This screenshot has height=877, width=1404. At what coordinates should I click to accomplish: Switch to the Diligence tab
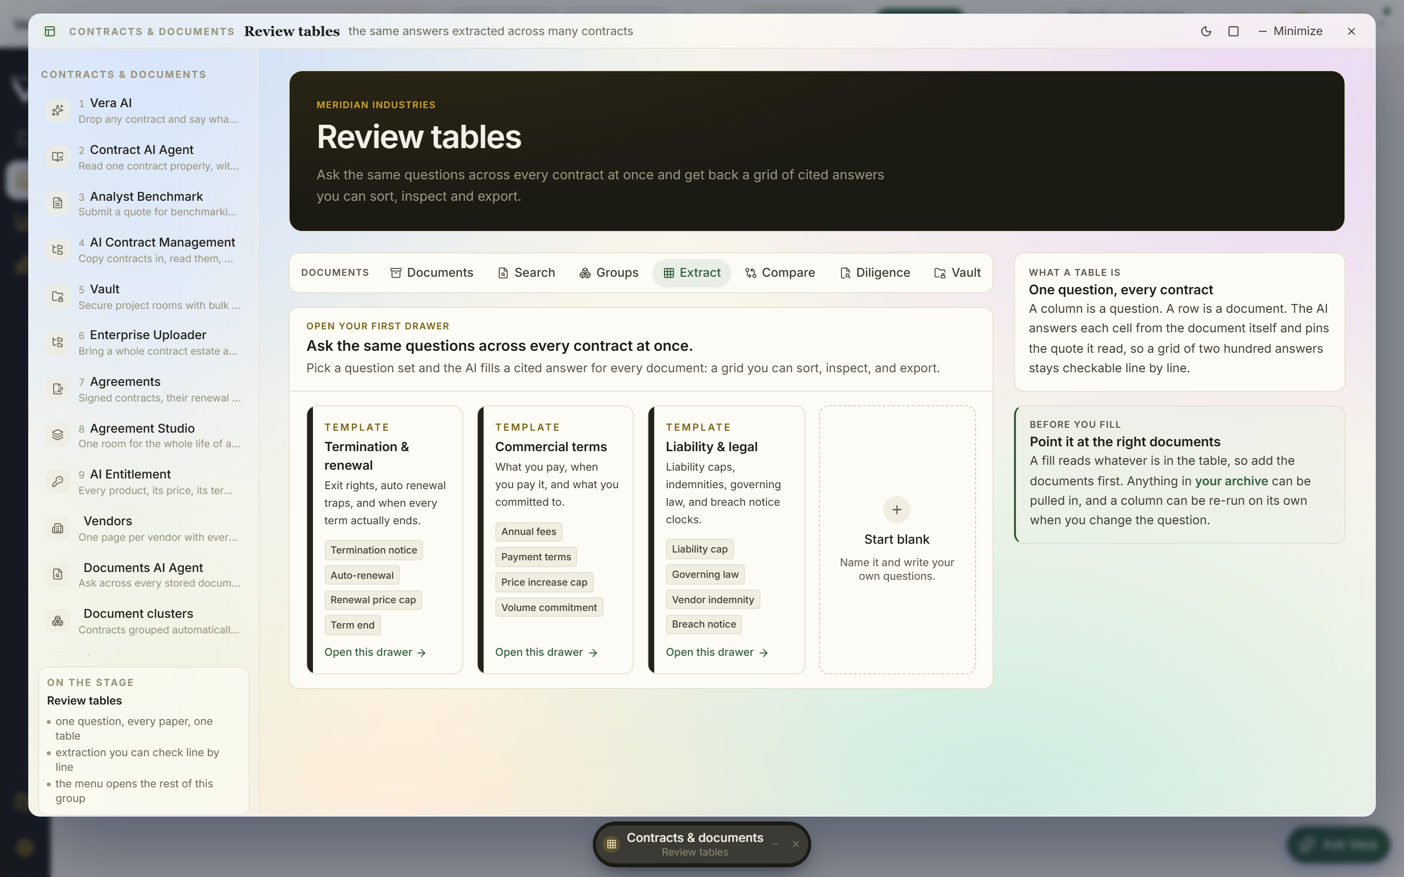[875, 273]
